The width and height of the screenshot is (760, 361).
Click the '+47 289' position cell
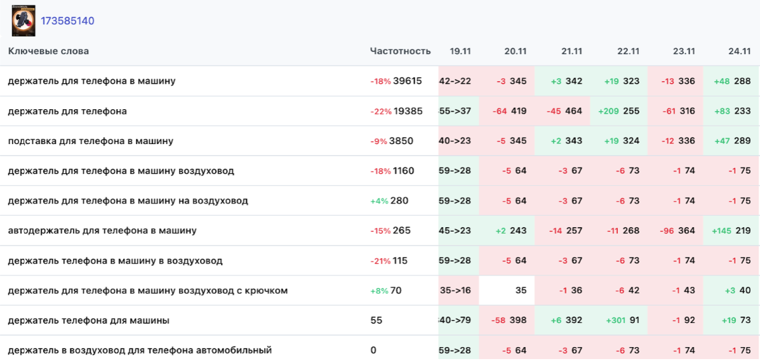(x=731, y=141)
